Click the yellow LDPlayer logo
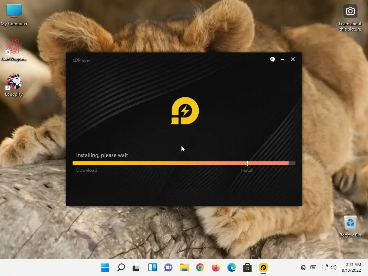Image resolution: width=368 pixels, height=276 pixels. [x=185, y=111]
